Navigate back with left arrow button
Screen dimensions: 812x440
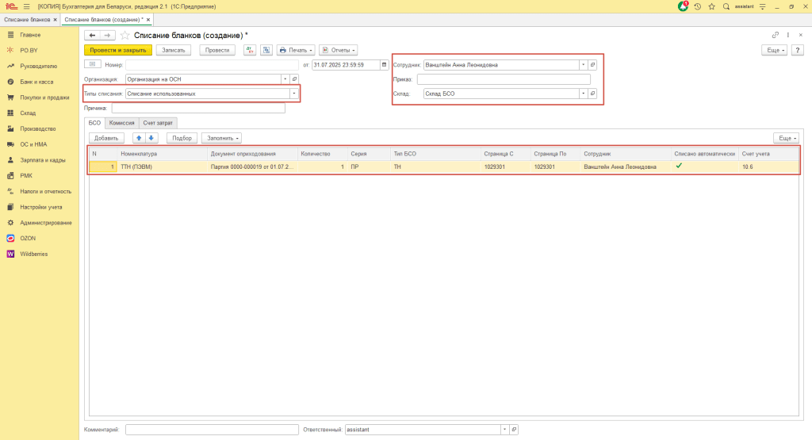coord(92,35)
